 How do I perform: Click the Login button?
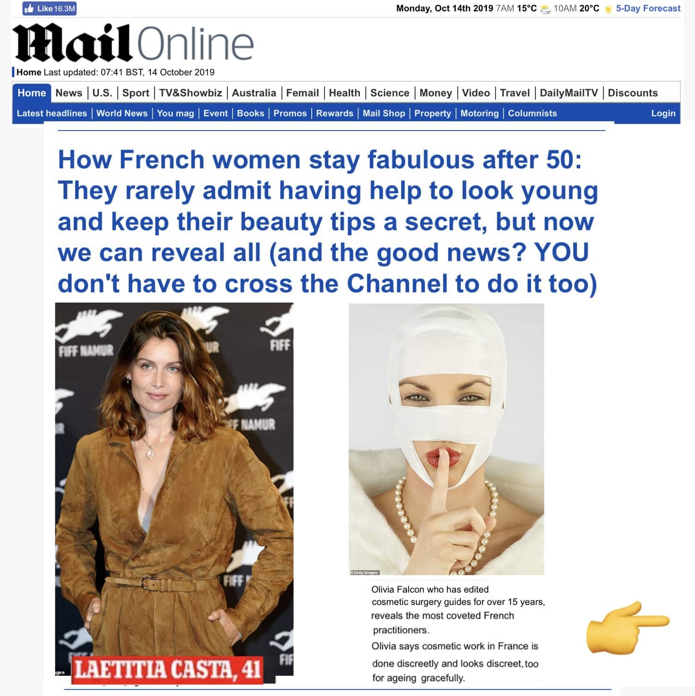tap(663, 113)
